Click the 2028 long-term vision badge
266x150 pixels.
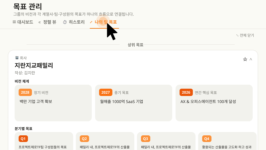point(25,92)
